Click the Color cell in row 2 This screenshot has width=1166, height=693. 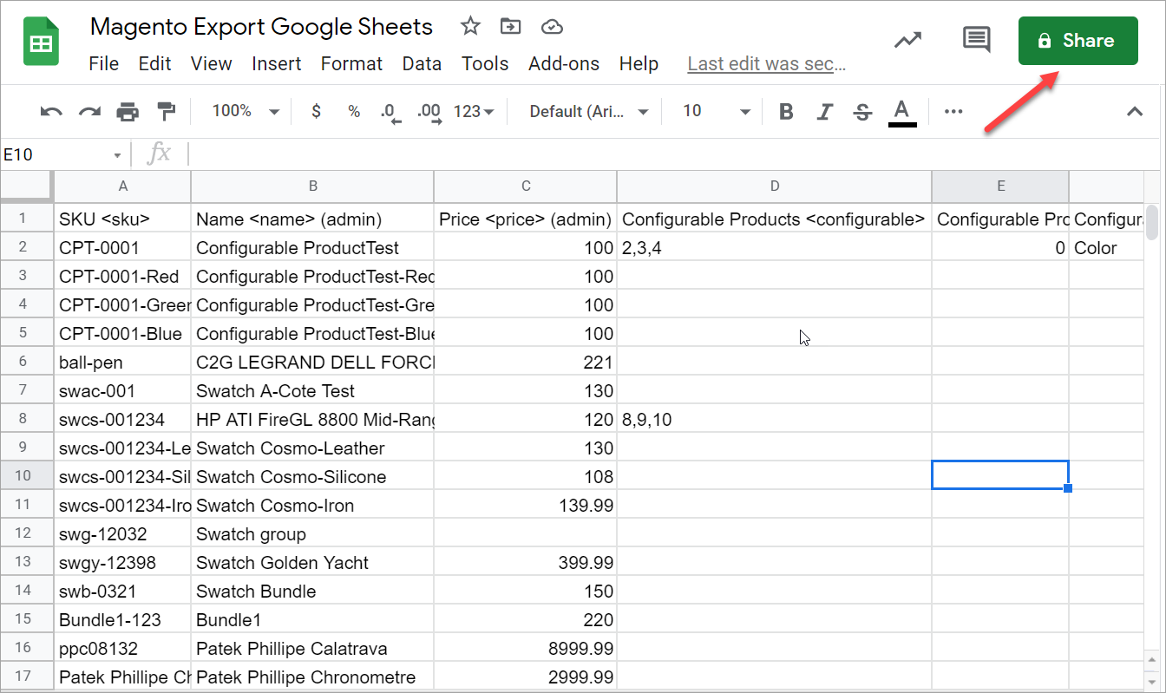coord(1106,248)
